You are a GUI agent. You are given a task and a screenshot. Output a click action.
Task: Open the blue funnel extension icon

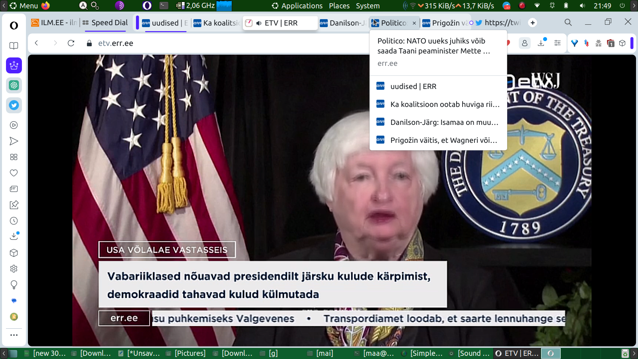pos(575,43)
